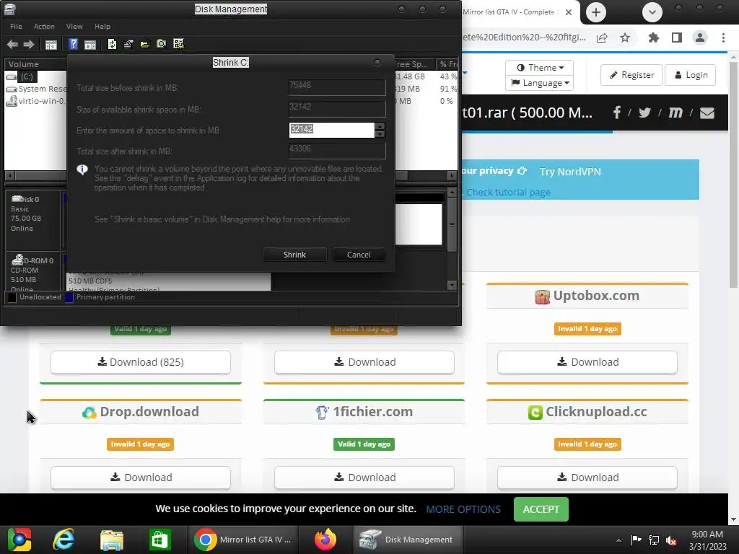Switch to Chrome 'Mirror list GTA IV' taskbar item
The width and height of the screenshot is (739, 554).
243,540
